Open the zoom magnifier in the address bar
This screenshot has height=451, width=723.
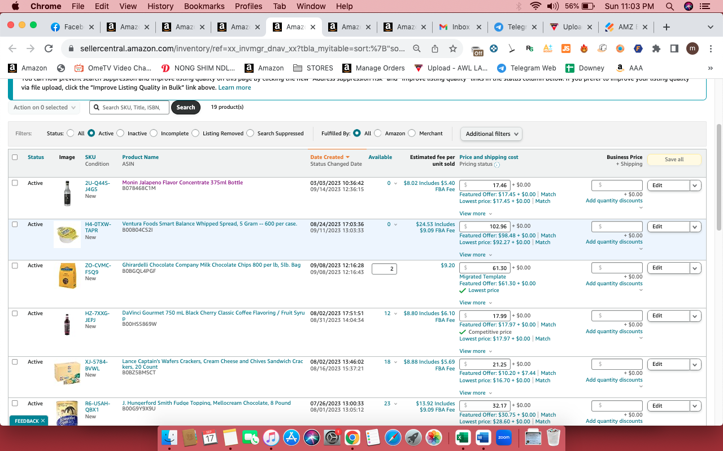click(x=417, y=48)
